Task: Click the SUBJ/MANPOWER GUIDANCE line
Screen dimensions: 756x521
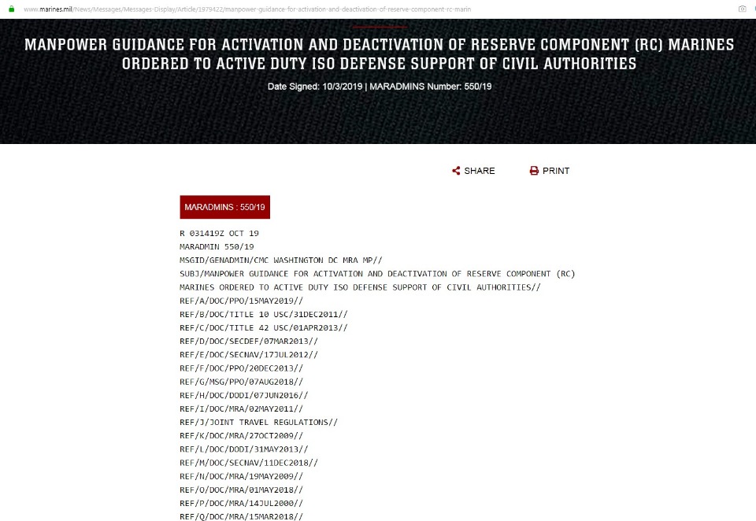Action: tap(377, 274)
